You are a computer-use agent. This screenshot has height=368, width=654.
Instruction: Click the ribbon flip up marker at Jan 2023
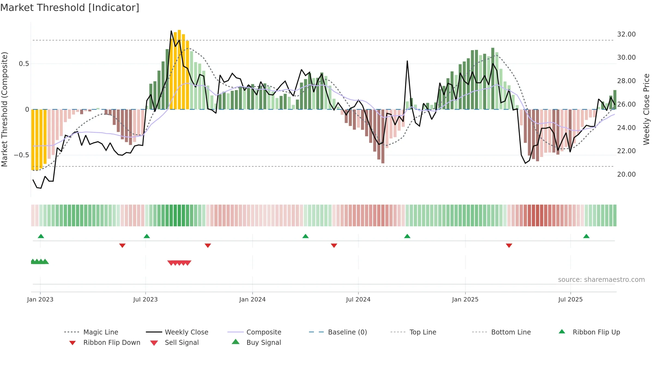pos(41,236)
